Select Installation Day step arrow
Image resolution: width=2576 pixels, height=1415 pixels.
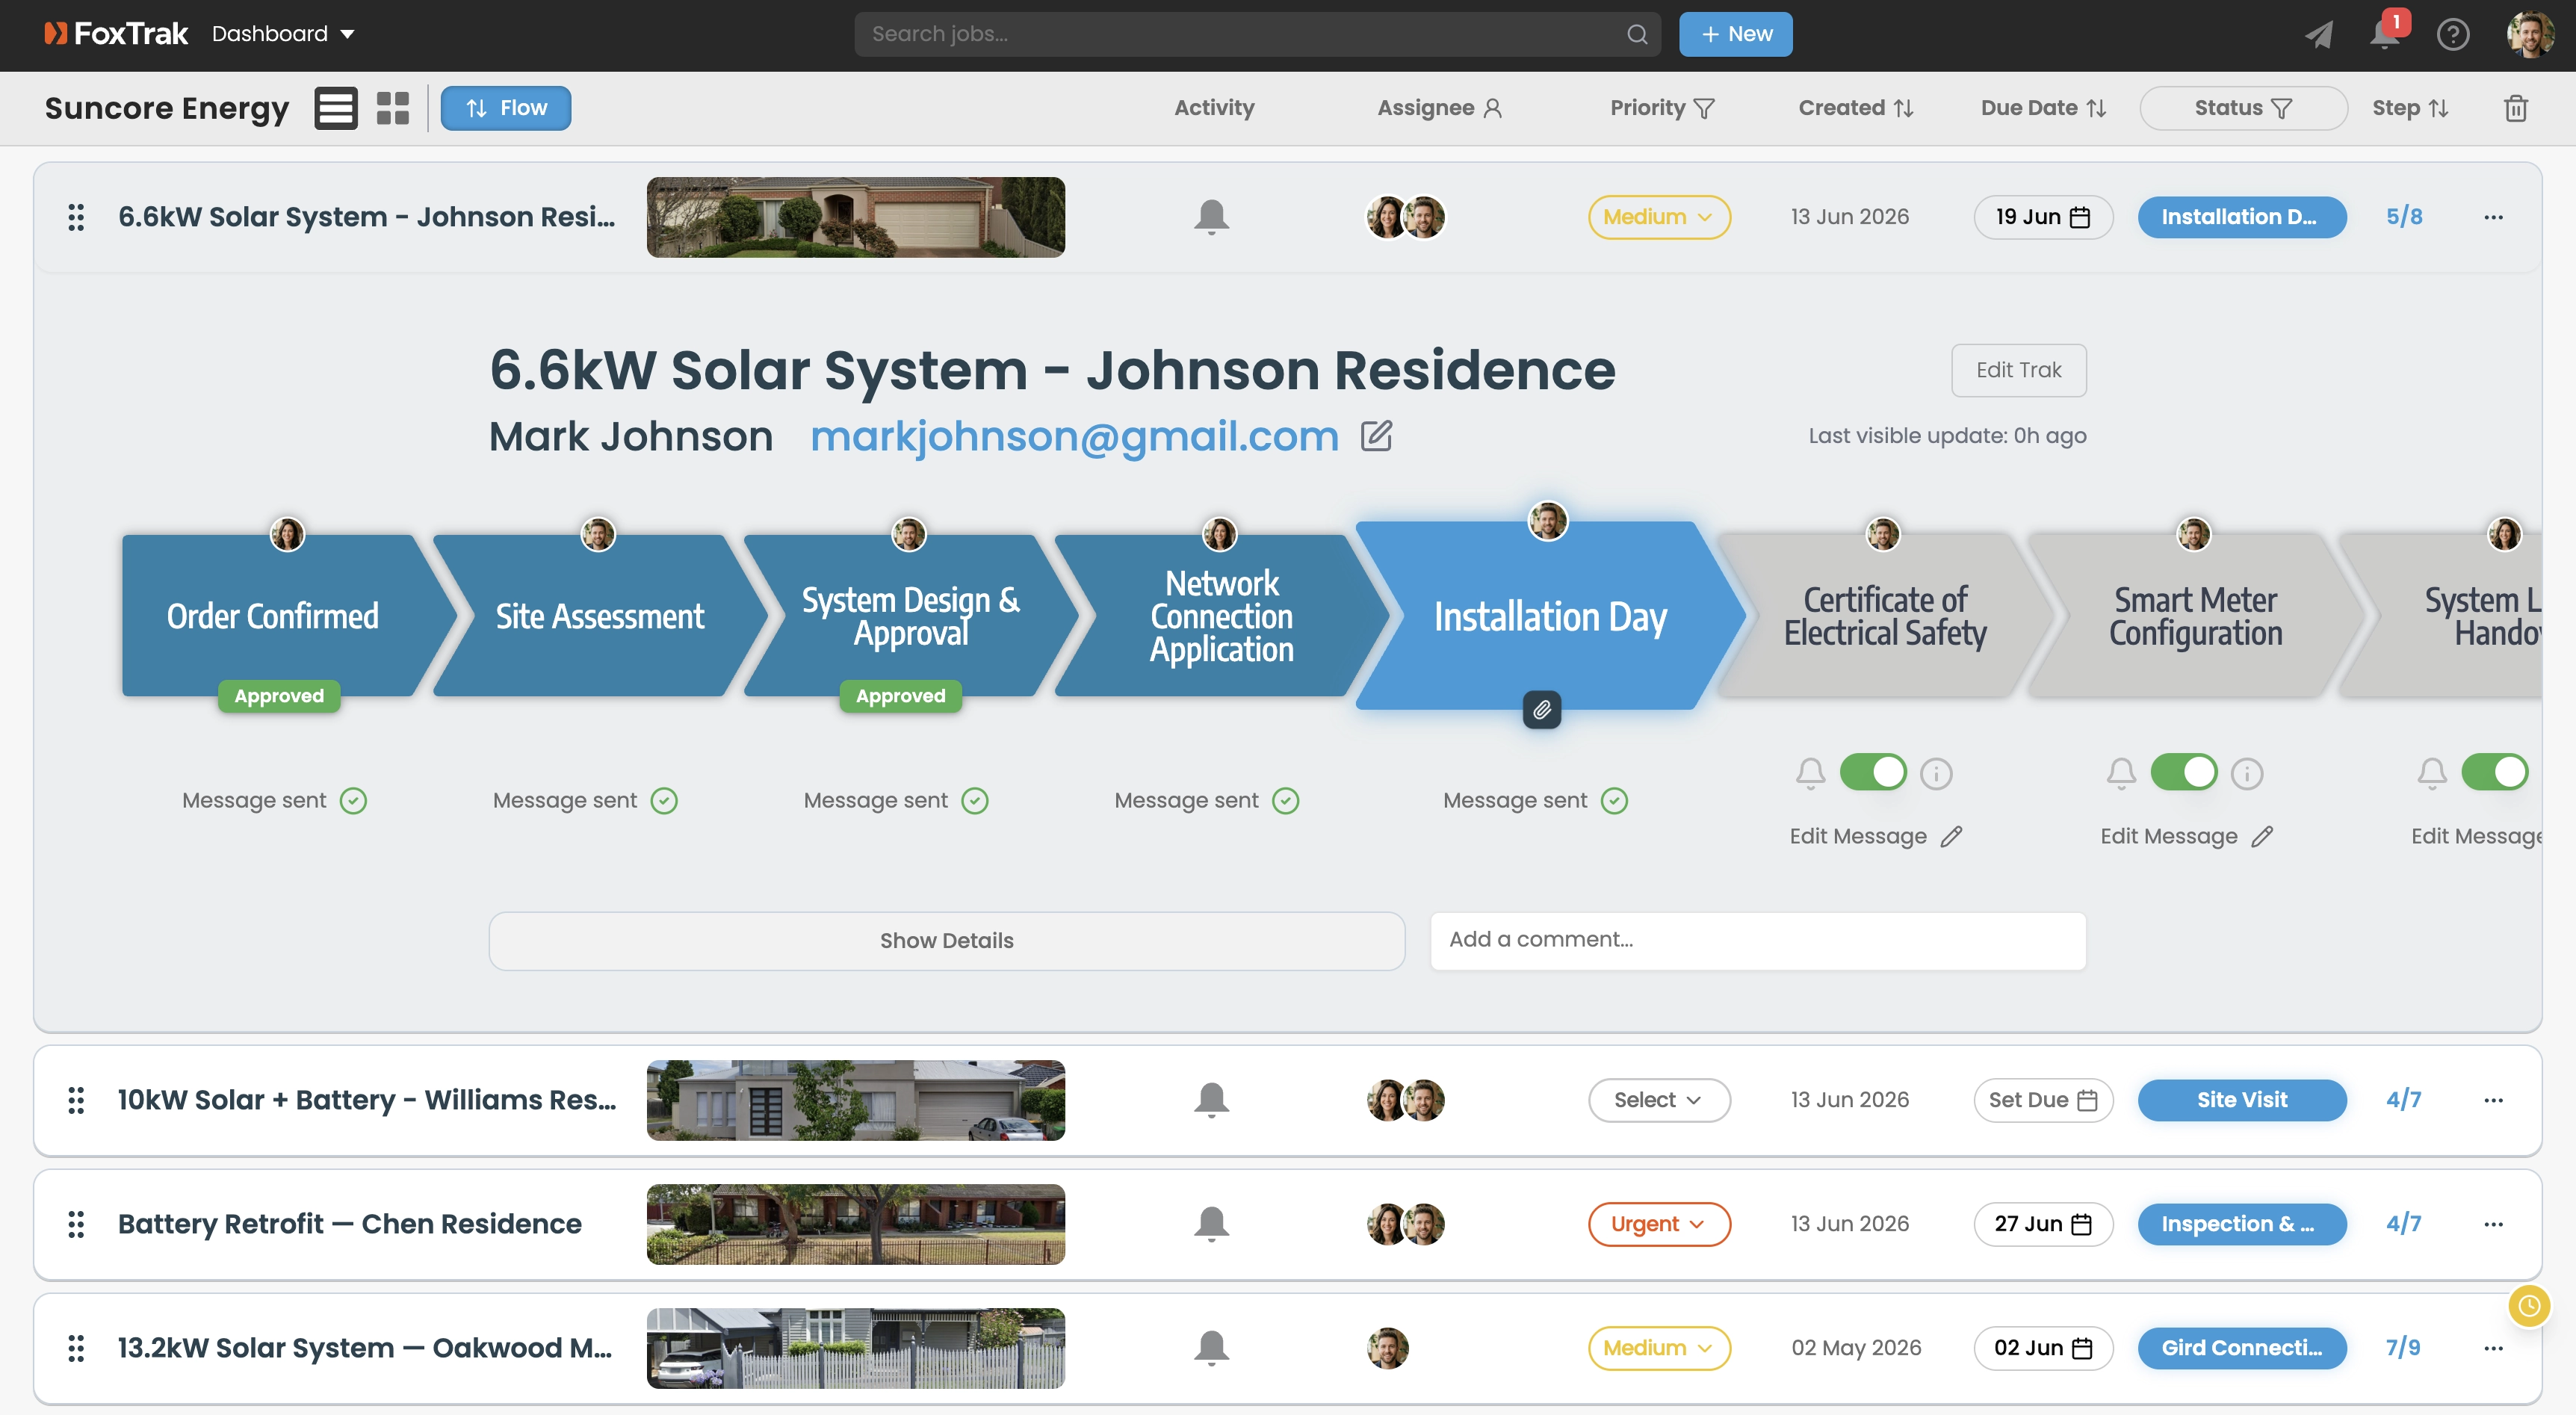(1550, 616)
